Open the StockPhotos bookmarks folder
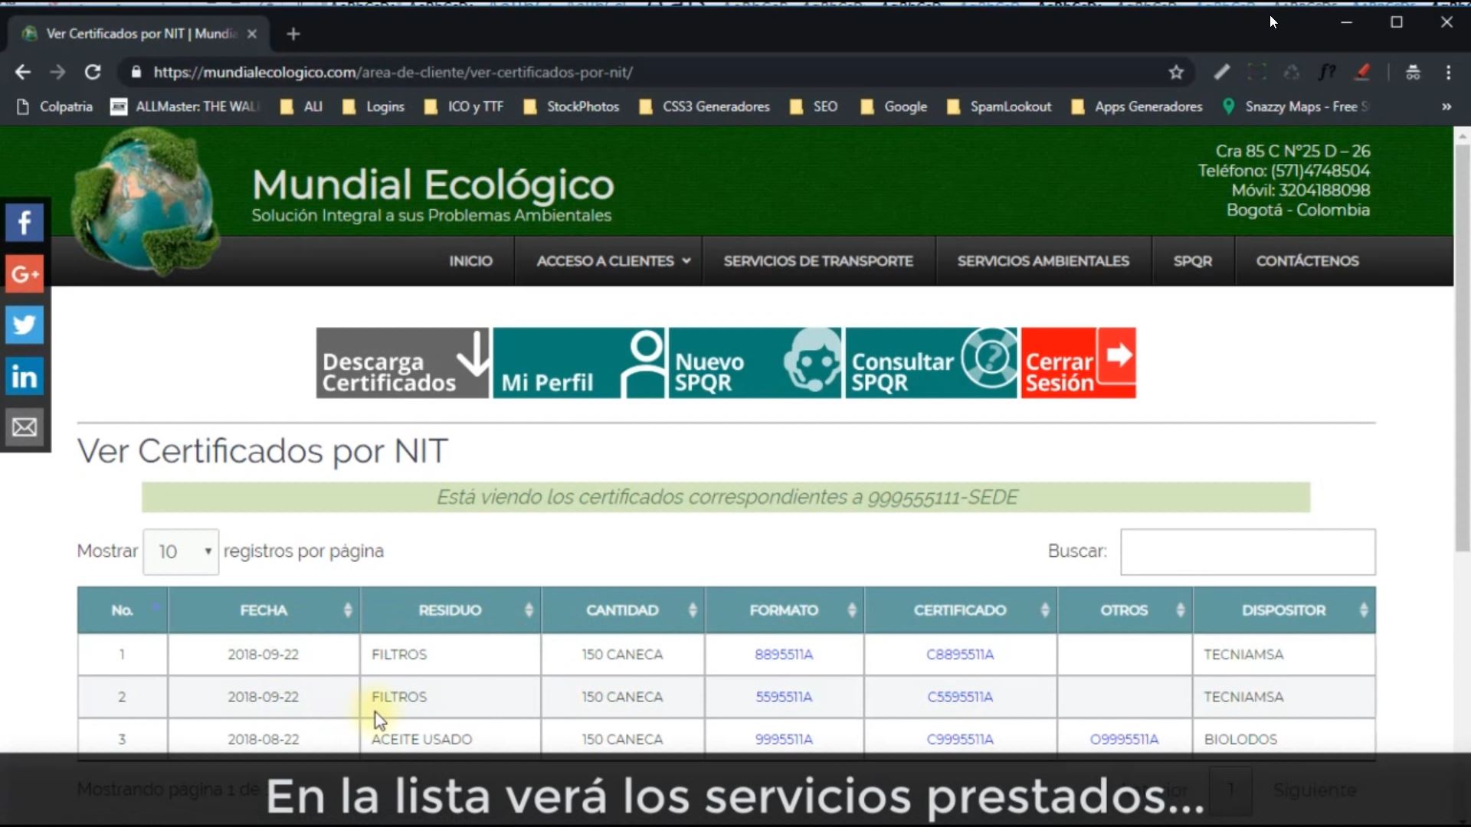The image size is (1471, 827). coord(571,106)
